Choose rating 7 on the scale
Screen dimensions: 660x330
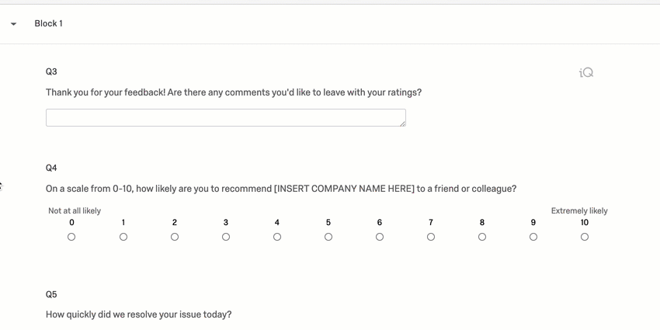(x=431, y=237)
